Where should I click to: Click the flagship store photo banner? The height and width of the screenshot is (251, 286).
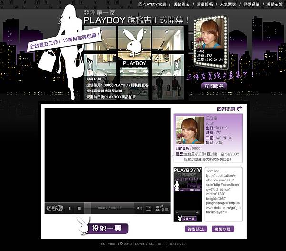tap(134, 63)
